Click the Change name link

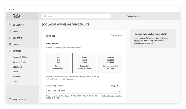pyautogui.click(x=116, y=35)
